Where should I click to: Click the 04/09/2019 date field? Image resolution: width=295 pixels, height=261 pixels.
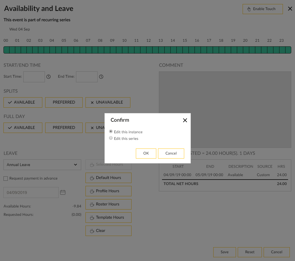31,193
